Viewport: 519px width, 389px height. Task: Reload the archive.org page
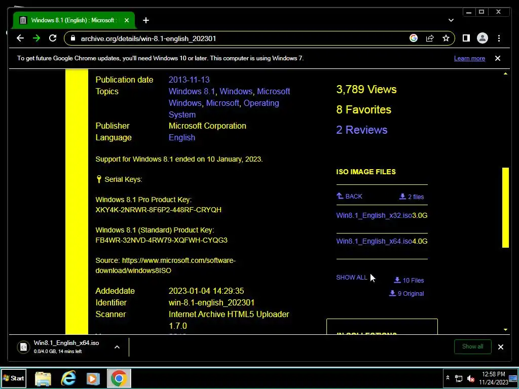coord(53,38)
